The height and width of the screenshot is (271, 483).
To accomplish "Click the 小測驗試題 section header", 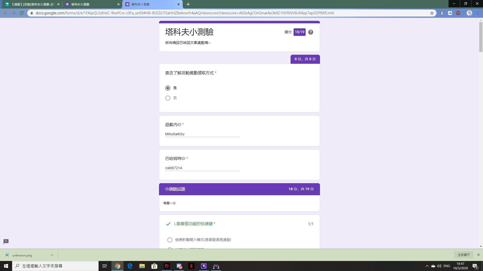I will [x=239, y=189].
